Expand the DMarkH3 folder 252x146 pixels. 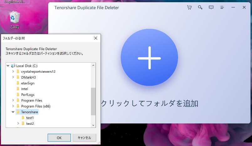pyautogui.click(x=13, y=77)
